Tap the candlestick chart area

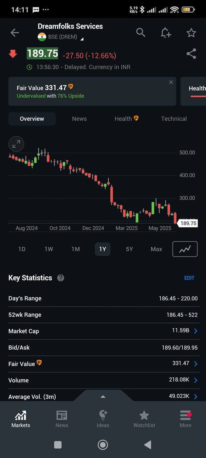coord(92,185)
